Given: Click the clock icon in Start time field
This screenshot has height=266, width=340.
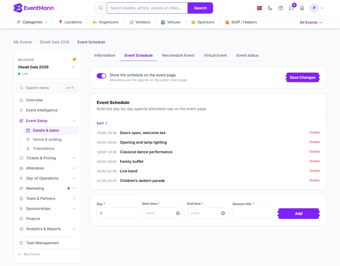Looking at the screenshot, I should 178,213.
